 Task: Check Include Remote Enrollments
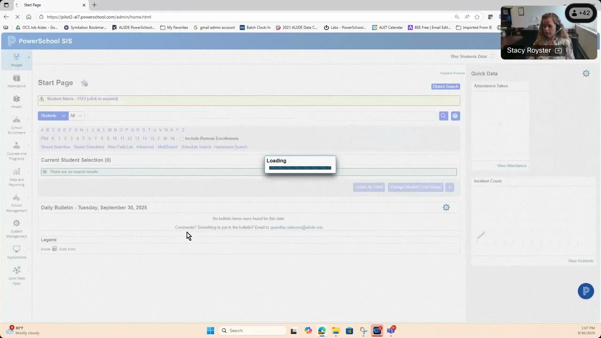(x=182, y=138)
